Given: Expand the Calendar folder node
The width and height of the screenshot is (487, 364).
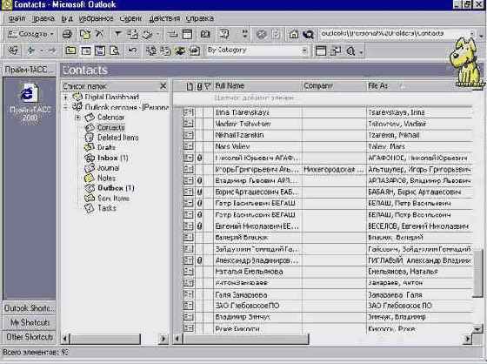Looking at the screenshot, I should [78, 118].
